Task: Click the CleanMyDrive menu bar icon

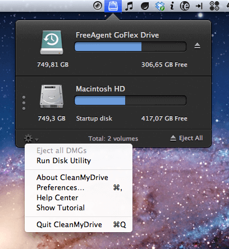Action: tap(113, 6)
